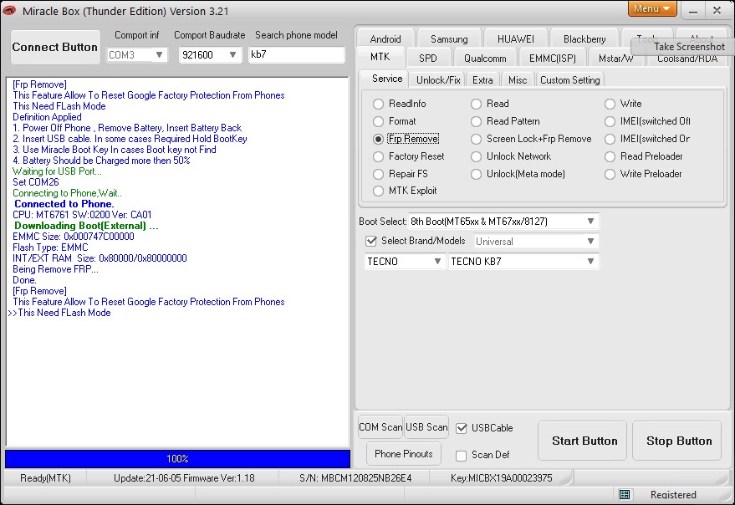
Task: Click the COM Scan button
Action: point(380,427)
